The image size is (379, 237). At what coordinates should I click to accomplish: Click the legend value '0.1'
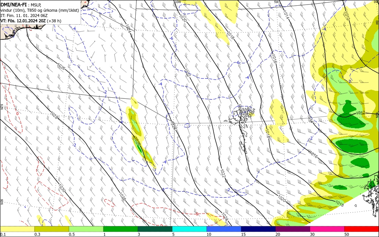pos(3,234)
